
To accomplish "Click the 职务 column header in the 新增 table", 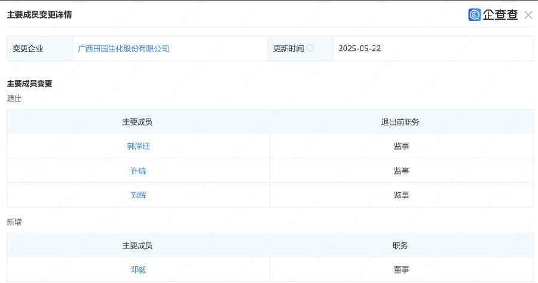I will [400, 245].
